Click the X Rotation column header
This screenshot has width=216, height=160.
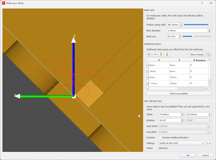[x=199, y=60]
